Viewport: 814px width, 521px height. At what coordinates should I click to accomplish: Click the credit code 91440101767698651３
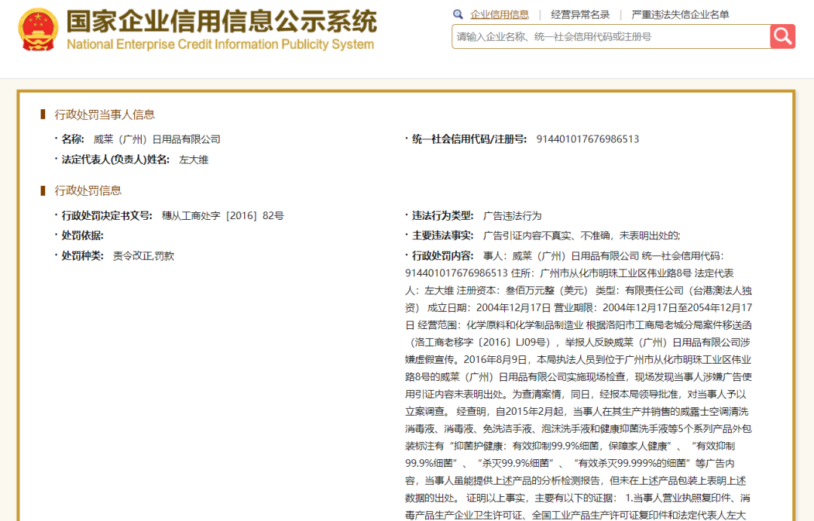click(588, 139)
